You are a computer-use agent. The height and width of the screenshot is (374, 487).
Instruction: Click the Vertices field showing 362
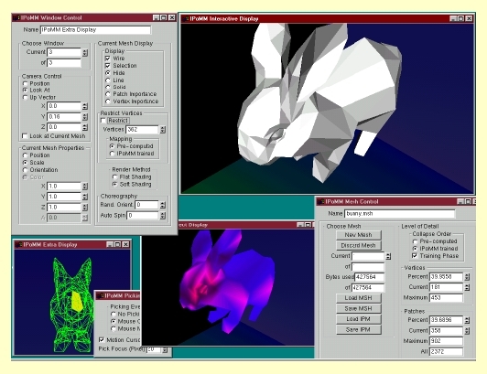pos(142,130)
